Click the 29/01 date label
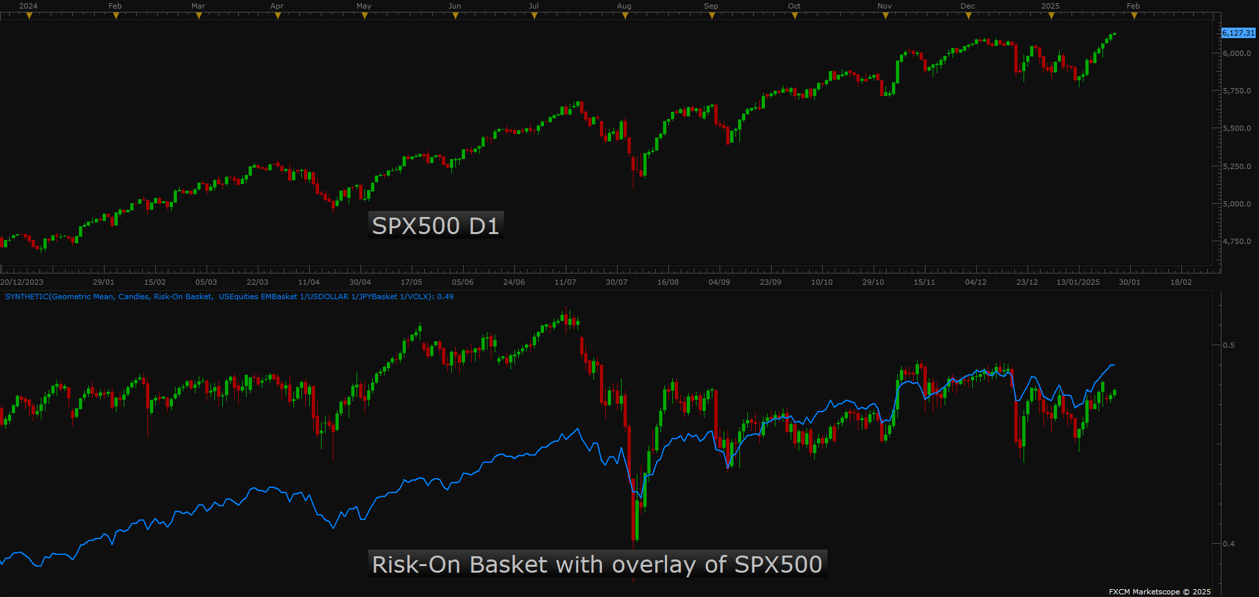The image size is (1259, 597). [x=103, y=282]
